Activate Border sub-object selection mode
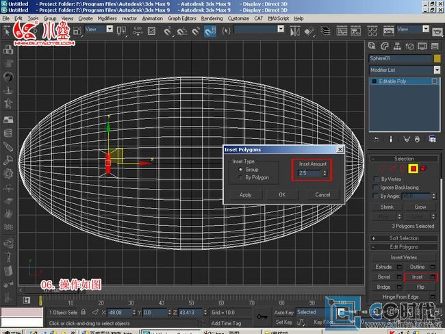445x334 pixels. coord(403,169)
